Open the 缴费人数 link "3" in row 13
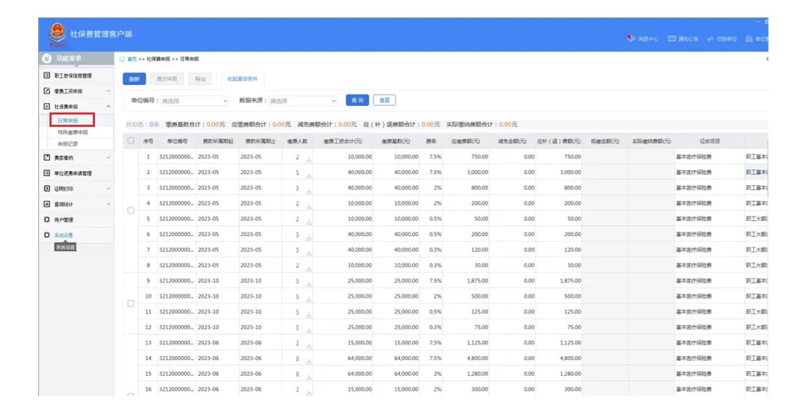 coord(297,343)
